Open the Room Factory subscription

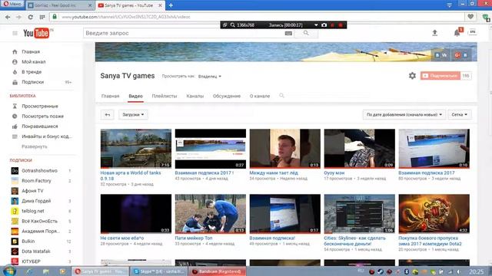tap(36, 181)
